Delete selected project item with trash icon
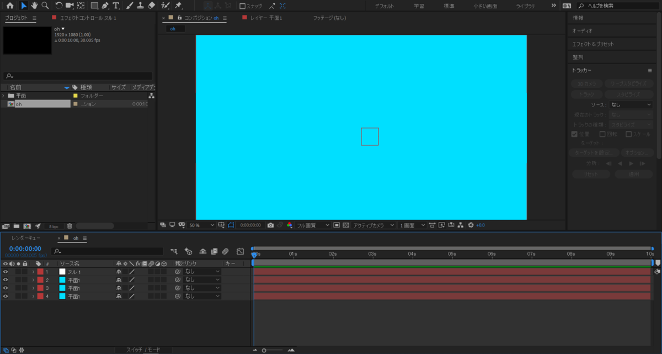The width and height of the screenshot is (662, 354). [70, 226]
